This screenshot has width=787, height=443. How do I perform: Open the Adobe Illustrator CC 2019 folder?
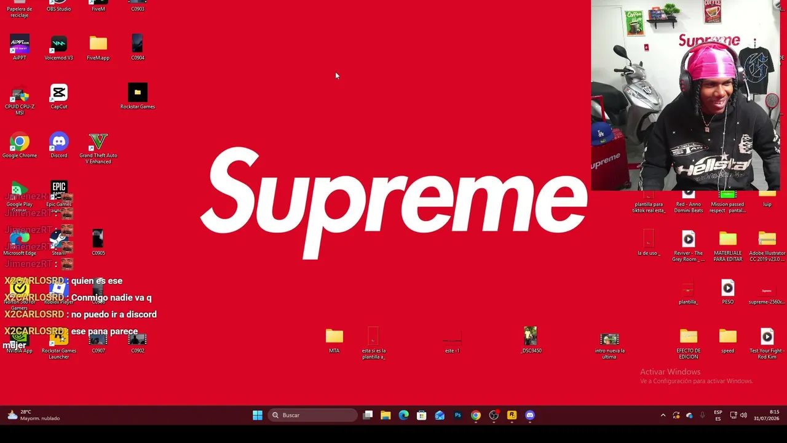point(767,246)
